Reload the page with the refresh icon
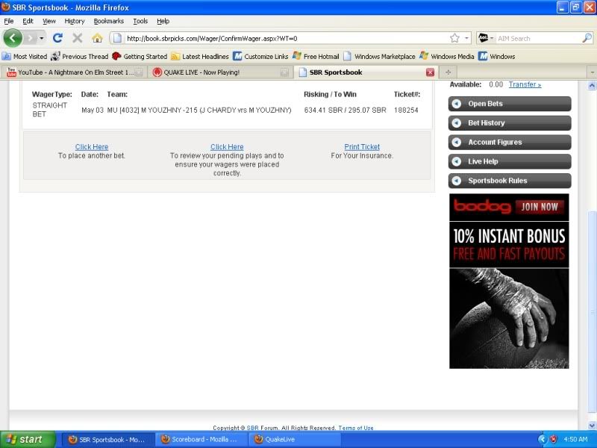597x448 pixels. click(x=57, y=38)
